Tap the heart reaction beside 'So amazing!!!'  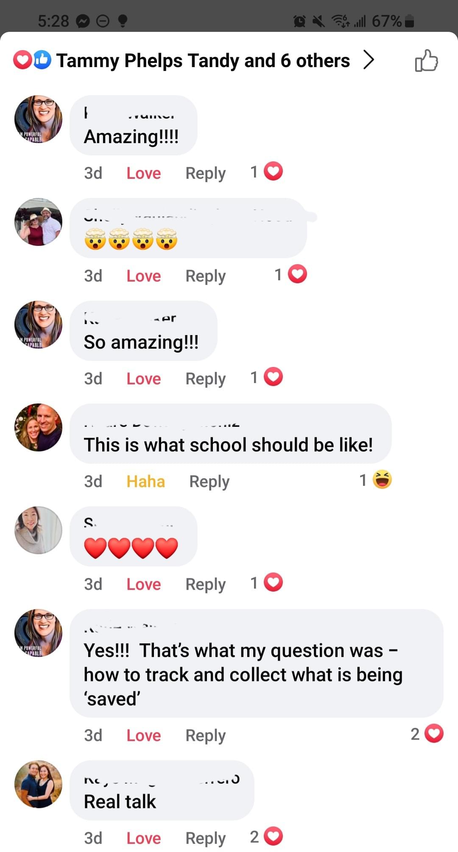coord(273,377)
